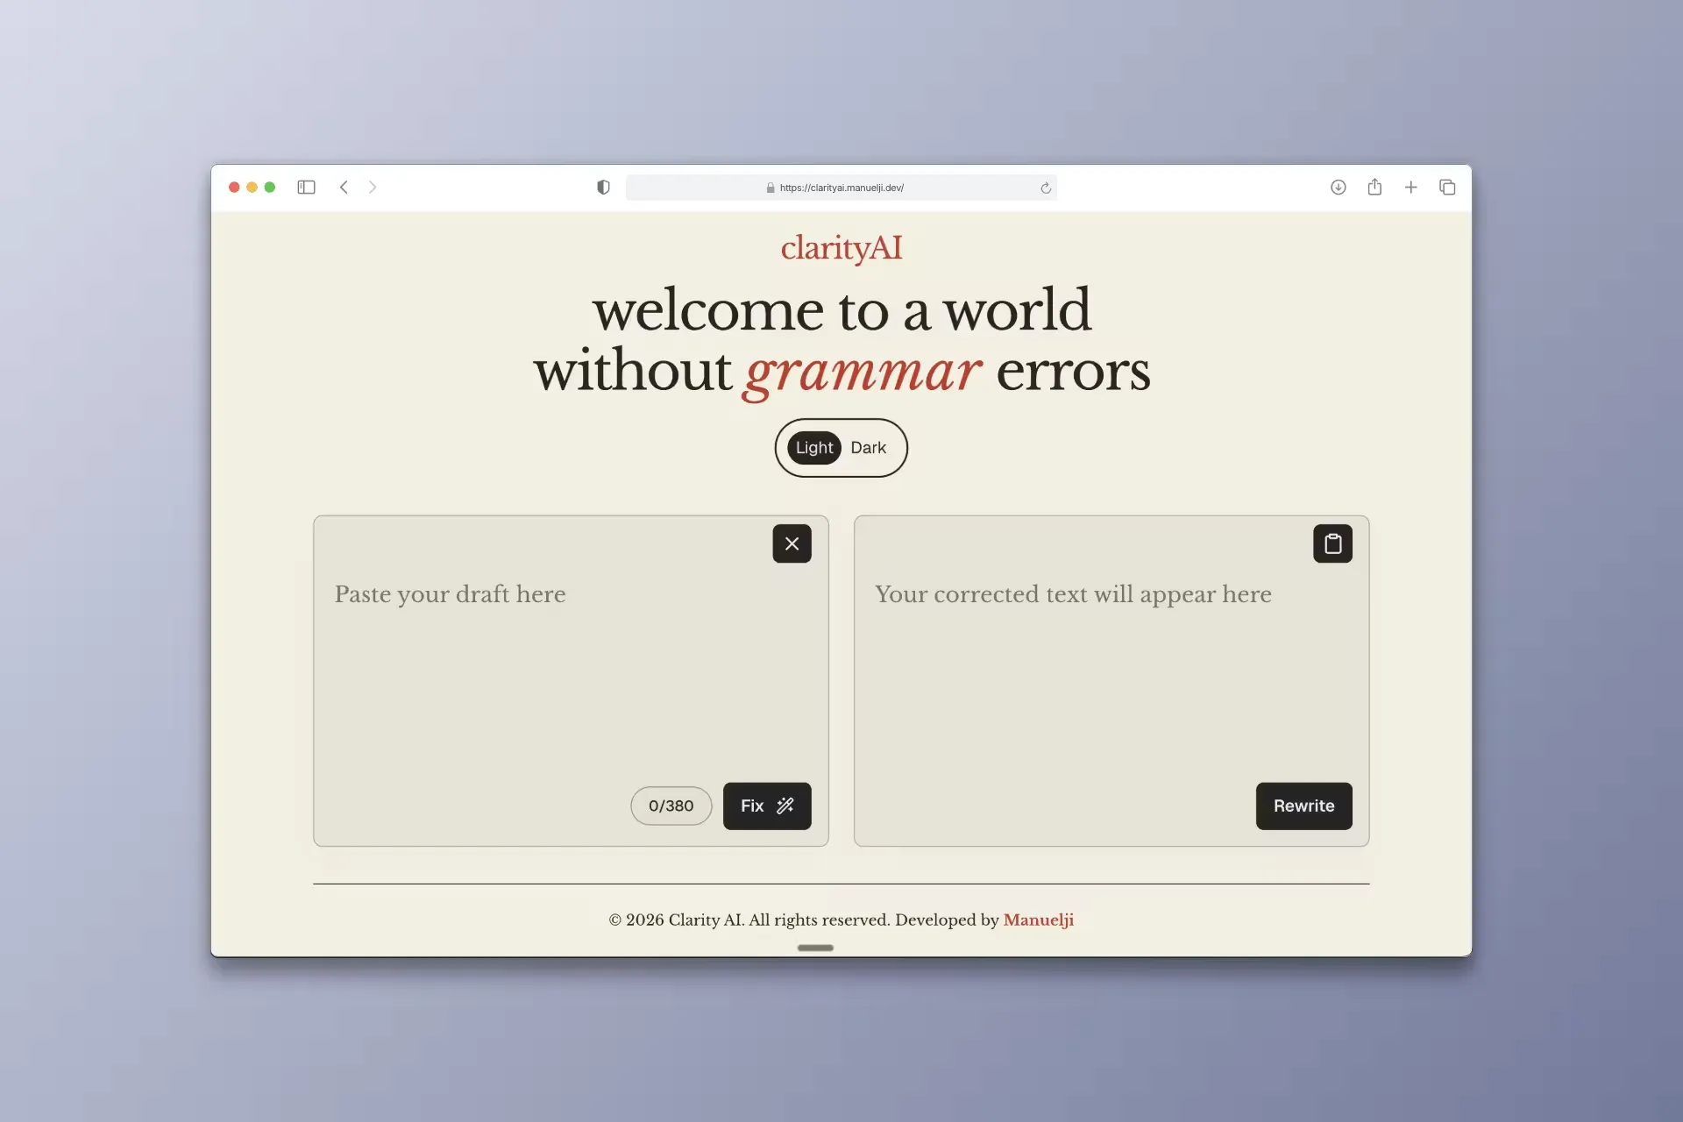1683x1122 pixels.
Task: Click the Rewrite button
Action: pos(1303,806)
